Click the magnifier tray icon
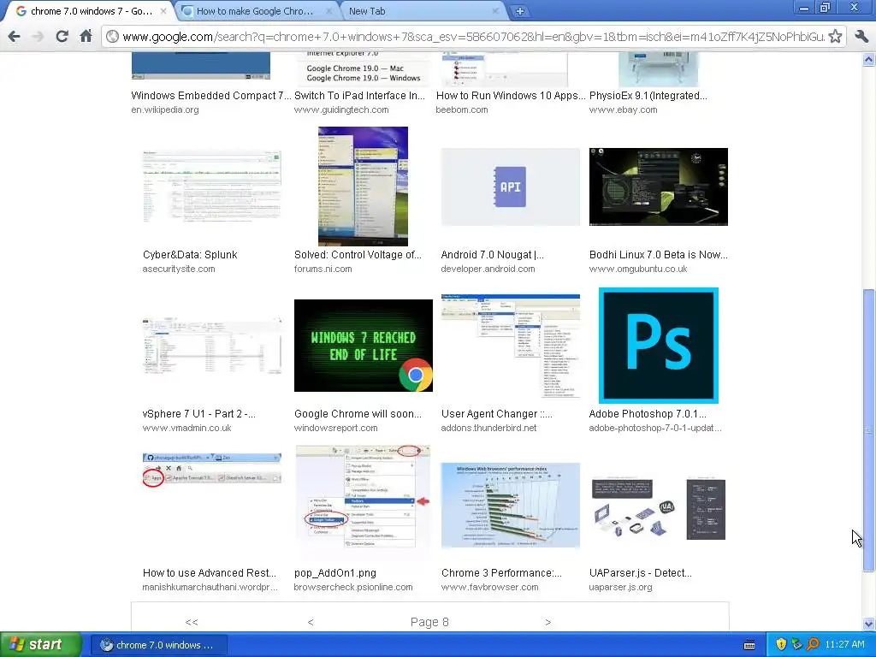The height and width of the screenshot is (657, 876). tap(813, 645)
